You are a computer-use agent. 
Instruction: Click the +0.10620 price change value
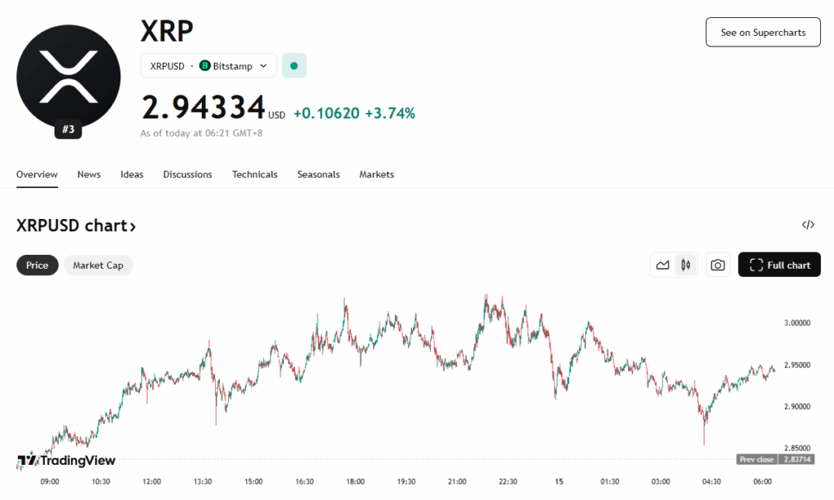tap(327, 113)
